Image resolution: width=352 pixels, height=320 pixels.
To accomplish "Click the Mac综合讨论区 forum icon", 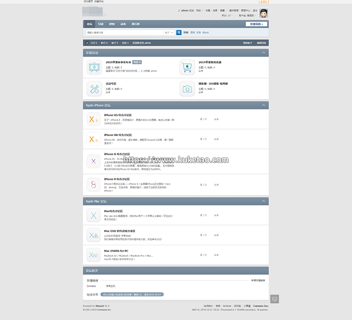I will click(94, 215).
